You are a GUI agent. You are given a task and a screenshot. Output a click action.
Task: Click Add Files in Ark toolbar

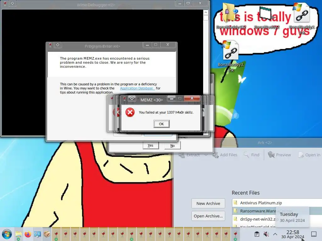point(225,155)
